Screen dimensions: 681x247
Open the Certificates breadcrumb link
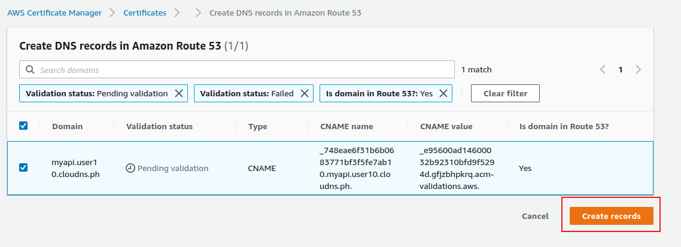point(145,13)
